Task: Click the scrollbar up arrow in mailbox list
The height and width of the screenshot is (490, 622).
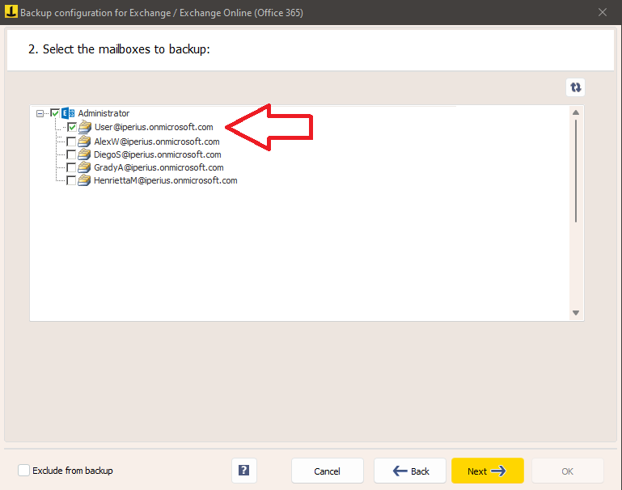Action: coord(576,112)
